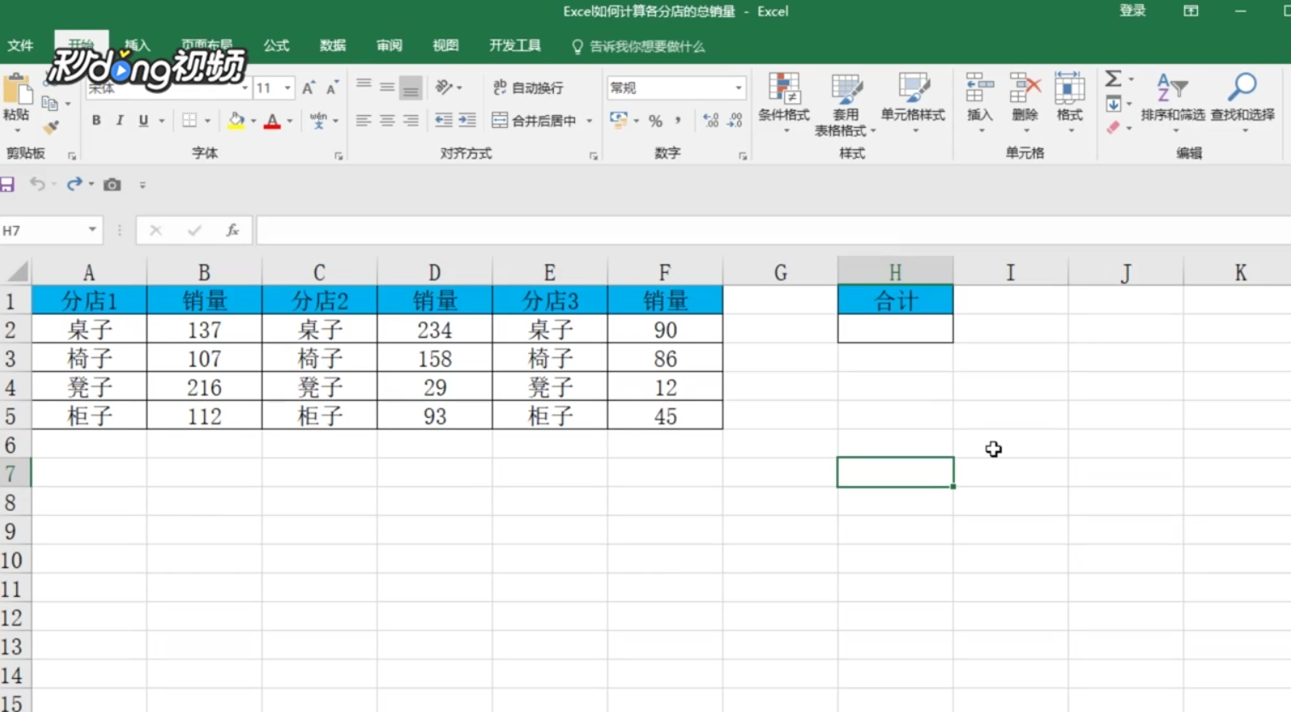
Task: Apply percent style format
Action: [x=655, y=121]
